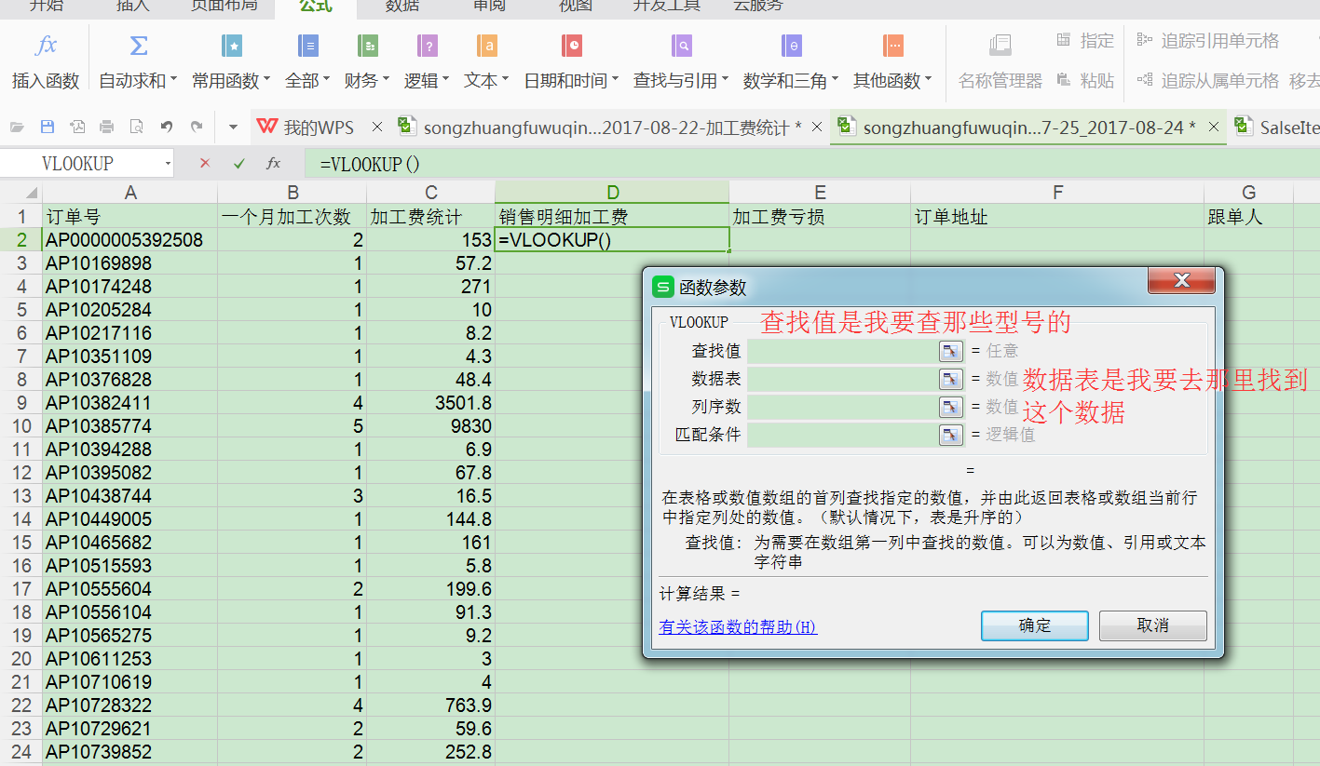1320x766 pixels.
Task: Click the 查找值 input field
Action: coord(843,351)
